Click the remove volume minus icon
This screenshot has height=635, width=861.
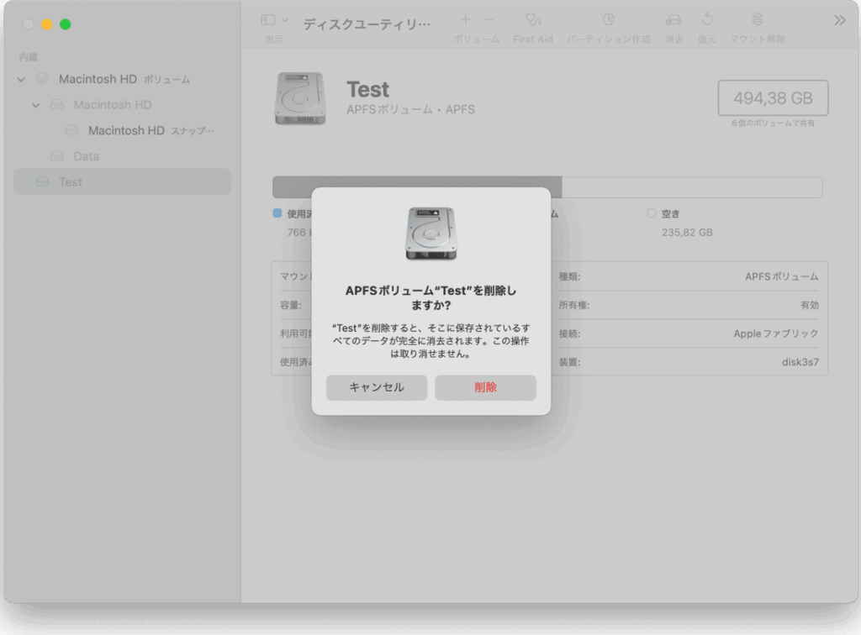[489, 19]
